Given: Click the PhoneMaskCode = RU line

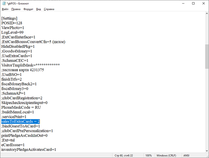Looking at the screenshot, I should [x=21, y=107].
